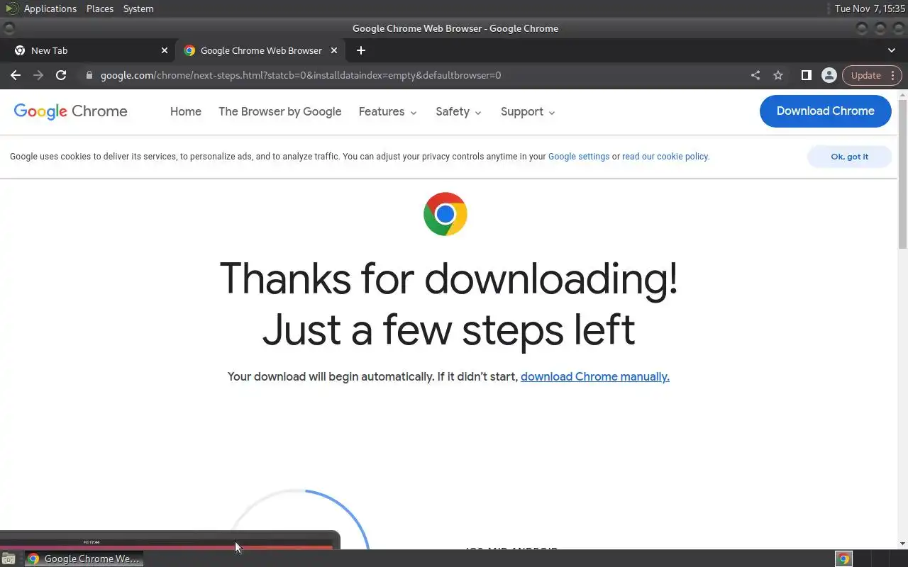Select the Google Chrome Web Browser tab
The height and width of the screenshot is (567, 908).
coord(260,50)
